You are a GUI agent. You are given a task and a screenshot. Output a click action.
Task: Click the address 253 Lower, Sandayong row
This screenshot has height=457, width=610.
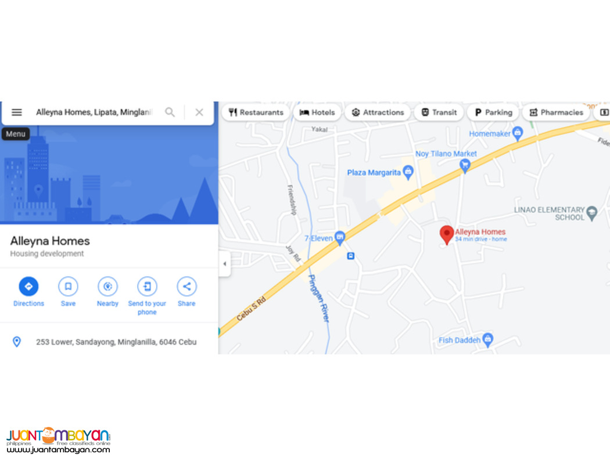(x=109, y=342)
